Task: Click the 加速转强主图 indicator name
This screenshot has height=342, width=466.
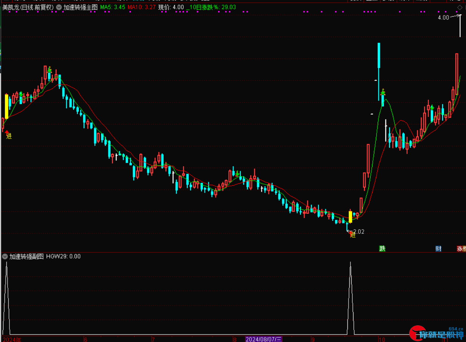Action: pos(80,7)
